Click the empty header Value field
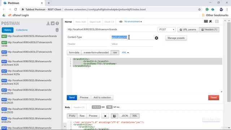 pyautogui.click(x=132, y=44)
